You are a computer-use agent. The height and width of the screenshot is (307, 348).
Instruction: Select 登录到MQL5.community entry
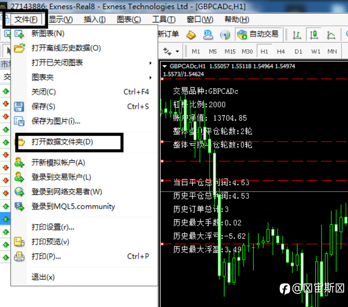pyautogui.click(x=84, y=206)
